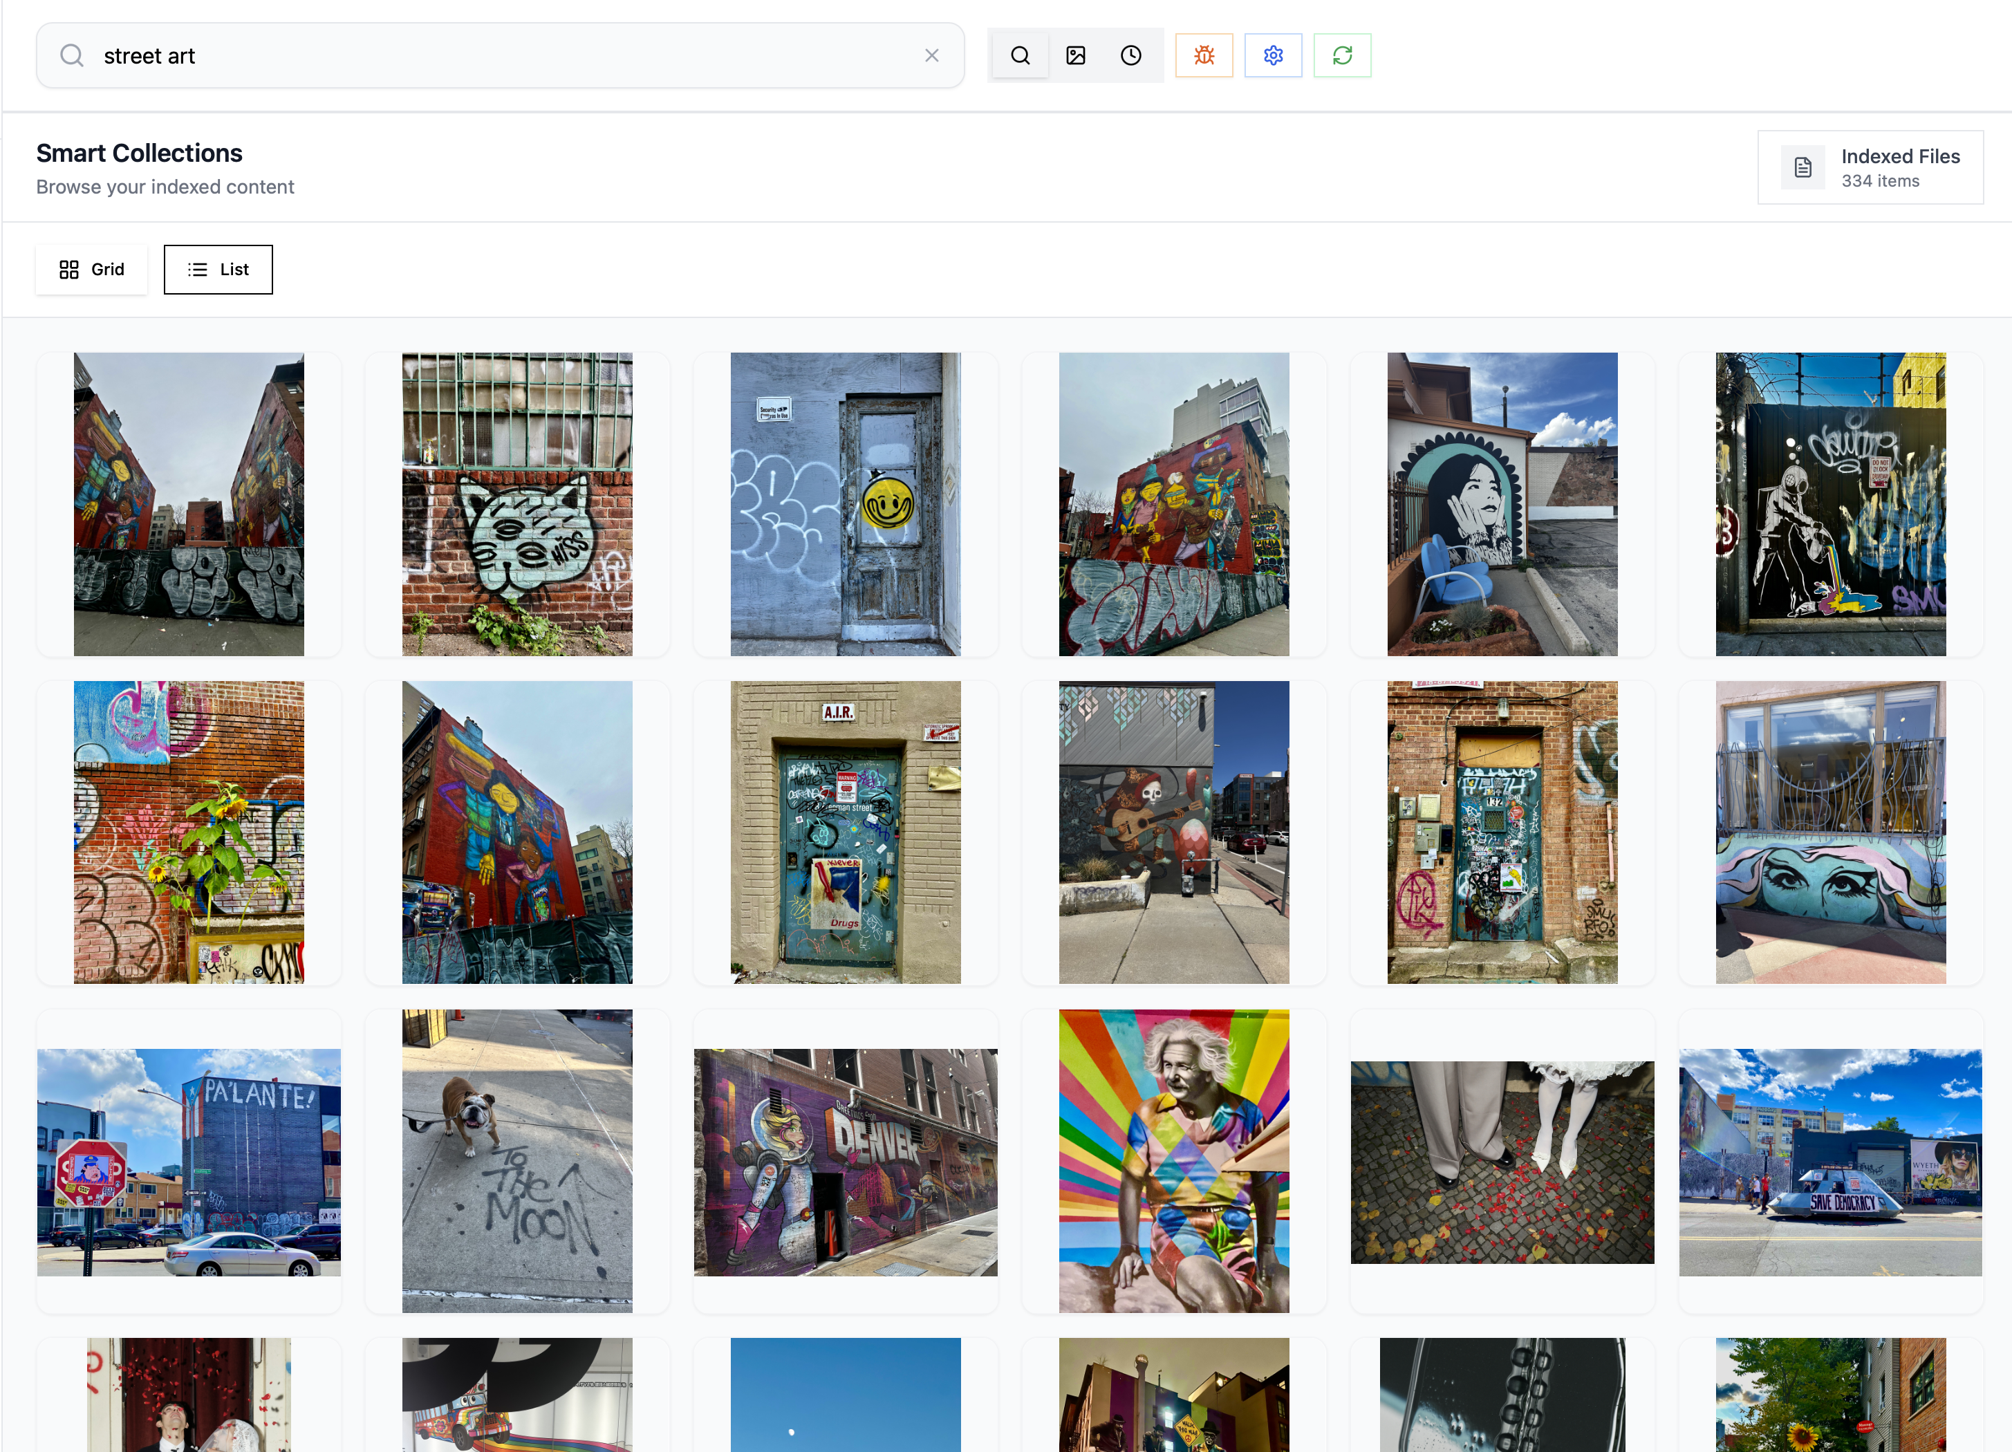Clear the search text with the X
The image size is (2012, 1452).
[x=931, y=56]
